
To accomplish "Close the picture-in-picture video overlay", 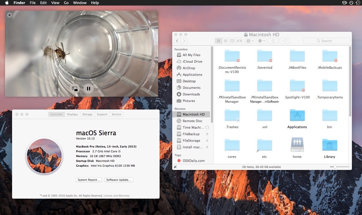I will (x=10, y=15).
